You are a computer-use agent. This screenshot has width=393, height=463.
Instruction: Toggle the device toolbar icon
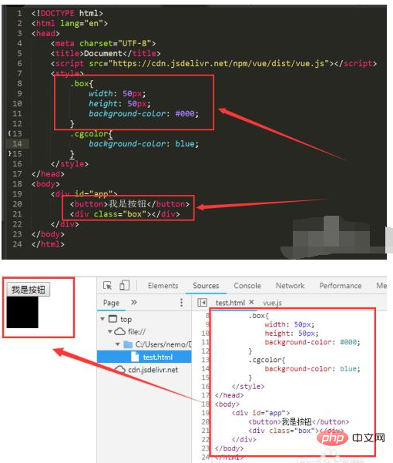[124, 285]
